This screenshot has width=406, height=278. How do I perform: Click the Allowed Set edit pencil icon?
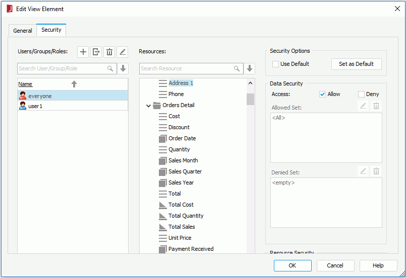363,106
